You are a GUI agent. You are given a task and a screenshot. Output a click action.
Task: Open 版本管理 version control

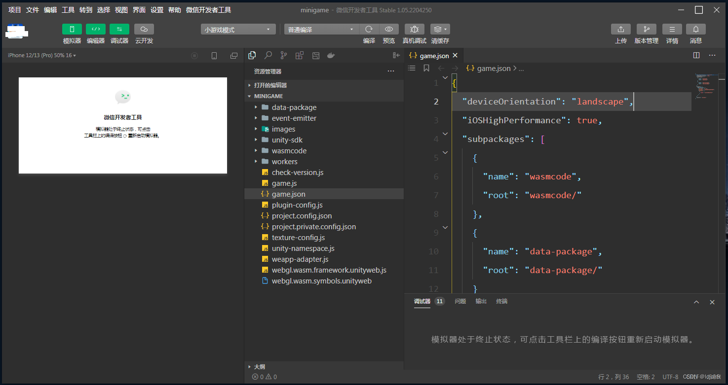click(x=647, y=29)
